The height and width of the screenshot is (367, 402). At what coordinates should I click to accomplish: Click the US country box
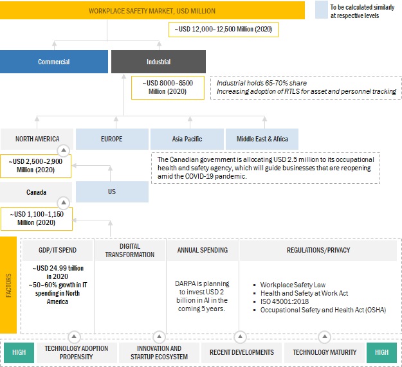(x=112, y=192)
